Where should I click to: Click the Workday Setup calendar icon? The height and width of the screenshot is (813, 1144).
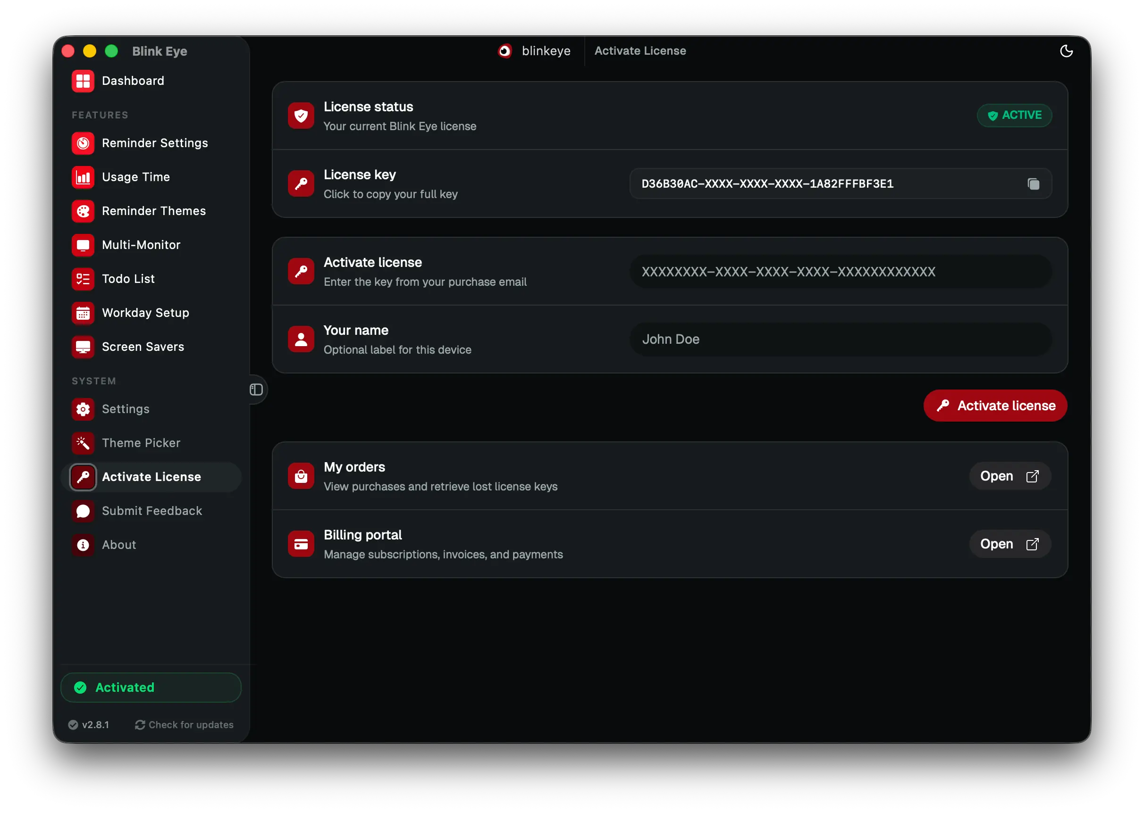pos(83,314)
